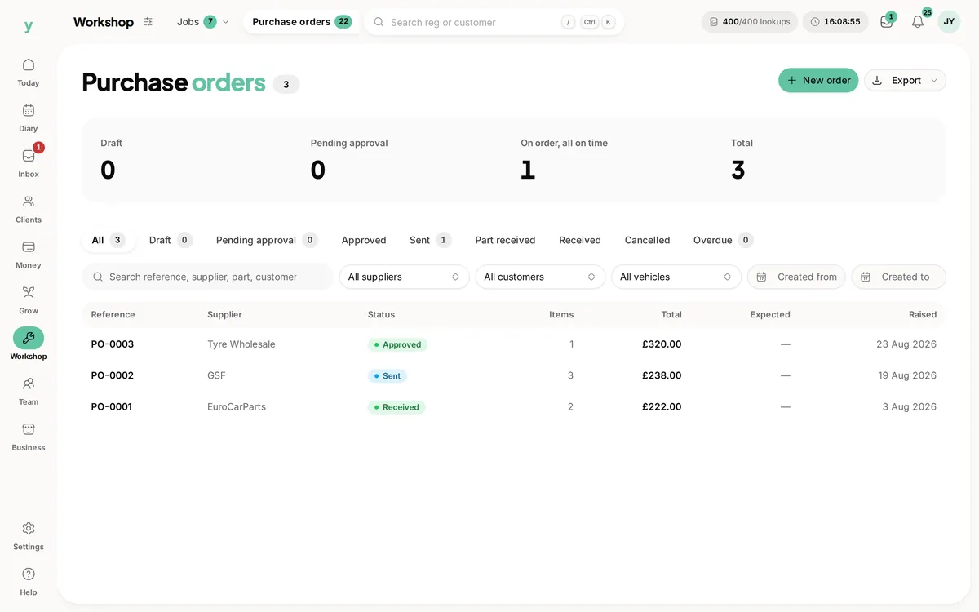Image resolution: width=979 pixels, height=612 pixels.
Task: Click the Approved status badge
Action: click(397, 344)
